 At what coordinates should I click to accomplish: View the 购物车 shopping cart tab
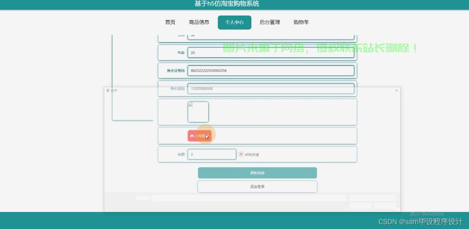click(x=301, y=22)
